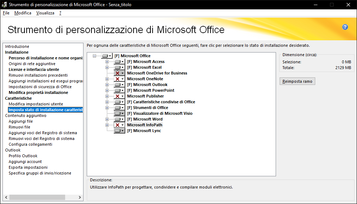357x204 pixels.
Task: Open the red X state icon for OneDrive for Business
Action: pos(119,73)
